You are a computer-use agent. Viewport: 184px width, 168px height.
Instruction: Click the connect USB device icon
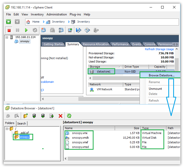(x=96, y=30)
